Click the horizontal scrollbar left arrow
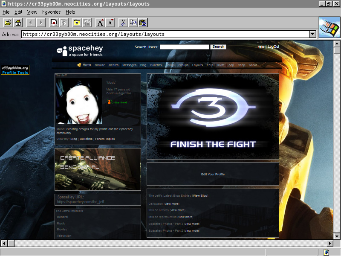 point(4,243)
